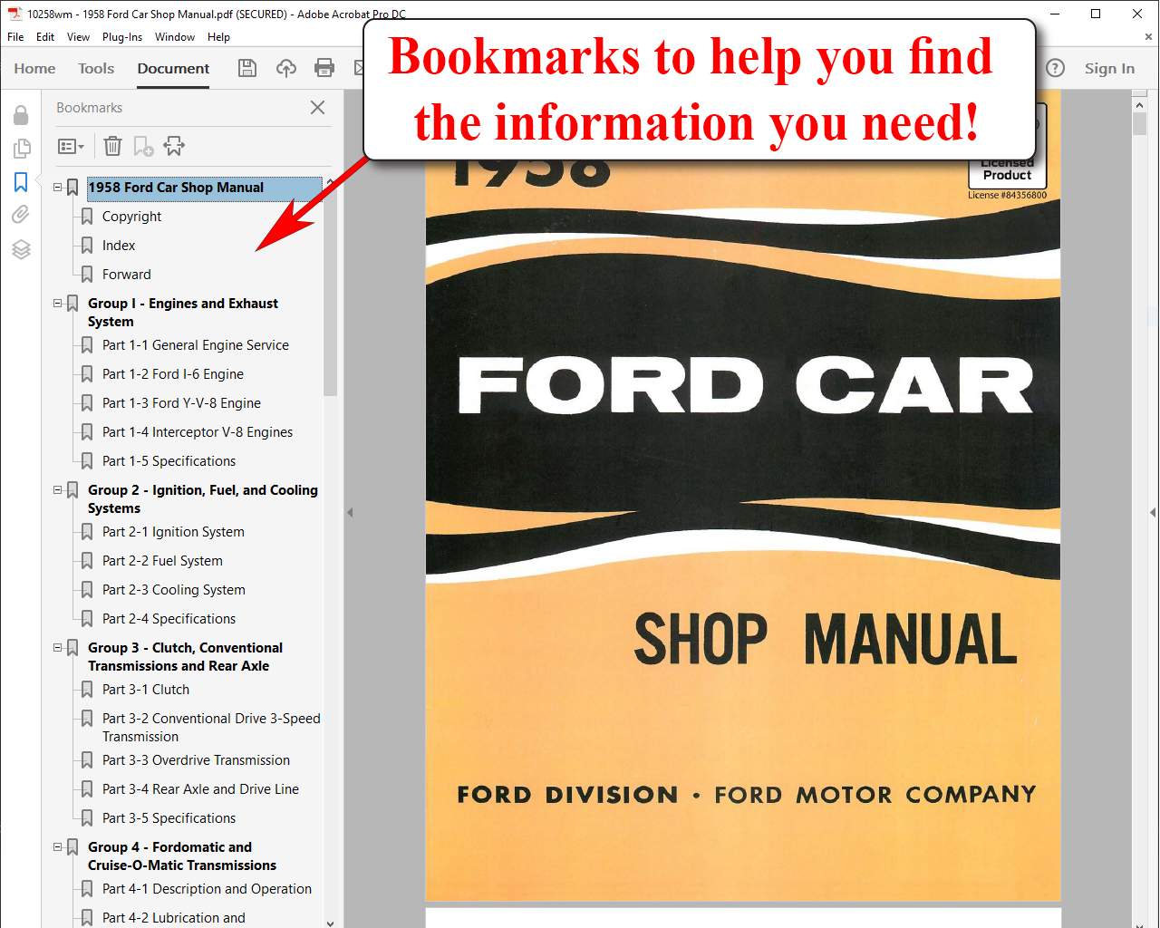This screenshot has height=928, width=1160.
Task: Expand the right tools pane arrow
Action: click(x=1154, y=512)
